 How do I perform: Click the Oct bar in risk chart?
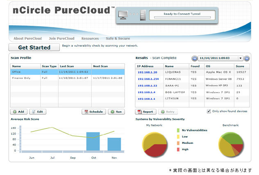click(x=93, y=141)
